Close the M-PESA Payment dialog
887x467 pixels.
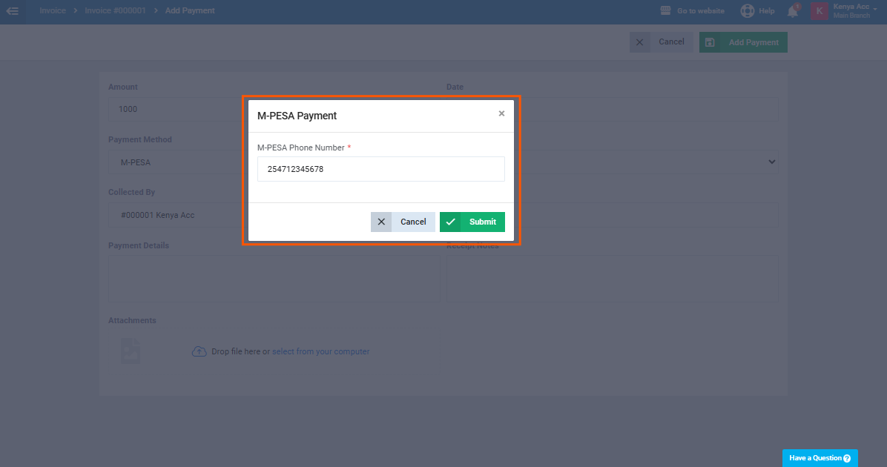pos(501,113)
